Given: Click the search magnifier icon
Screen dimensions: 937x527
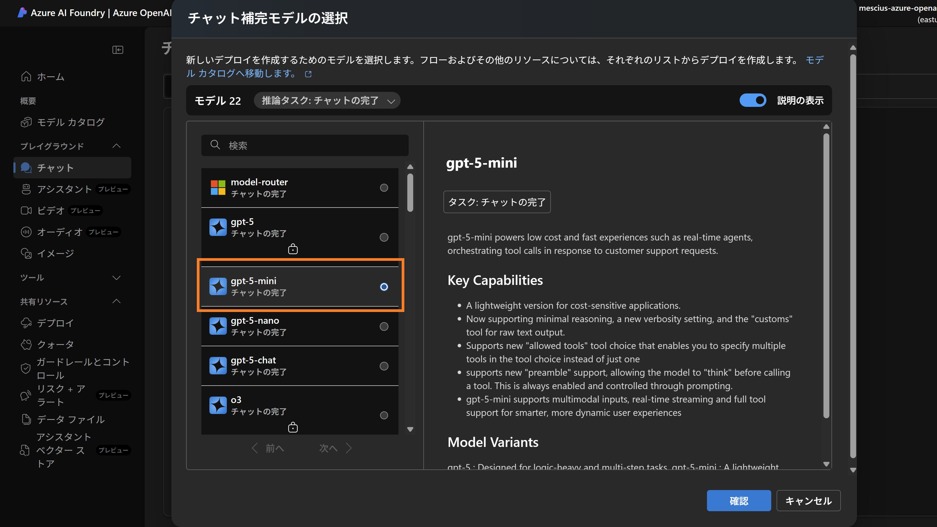Looking at the screenshot, I should pos(215,145).
